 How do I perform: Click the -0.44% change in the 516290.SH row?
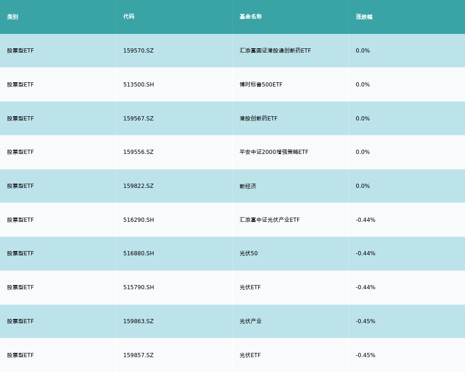(x=365, y=220)
